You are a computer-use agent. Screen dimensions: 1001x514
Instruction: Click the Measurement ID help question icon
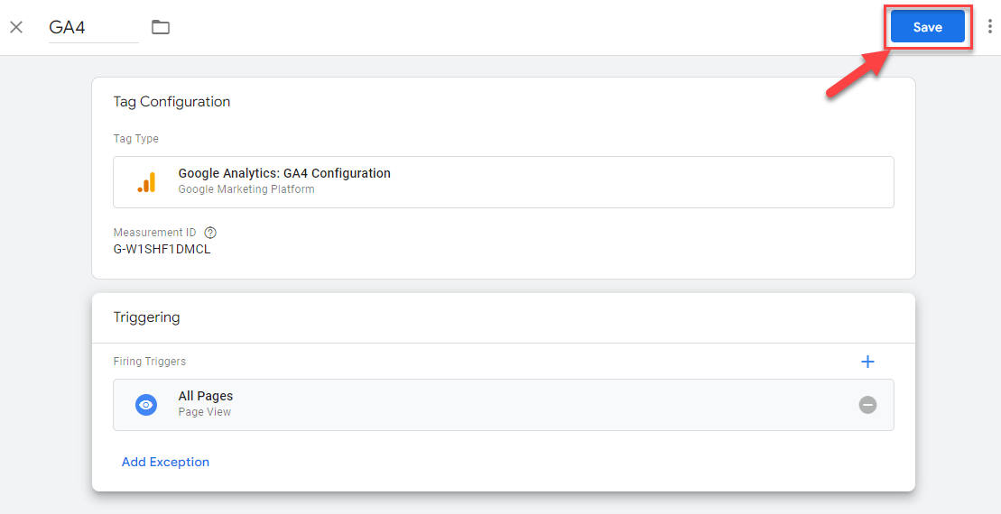tap(210, 233)
